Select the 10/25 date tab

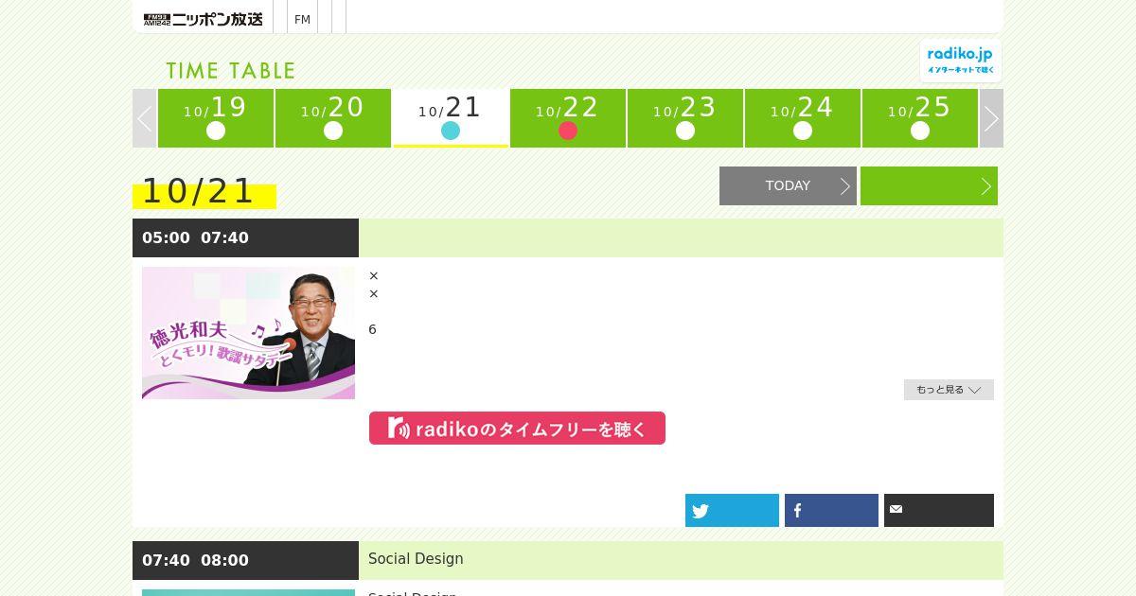point(920,118)
